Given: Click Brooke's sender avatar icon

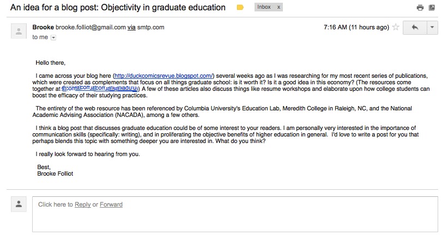Looking at the screenshot, I should click(x=19, y=32).
